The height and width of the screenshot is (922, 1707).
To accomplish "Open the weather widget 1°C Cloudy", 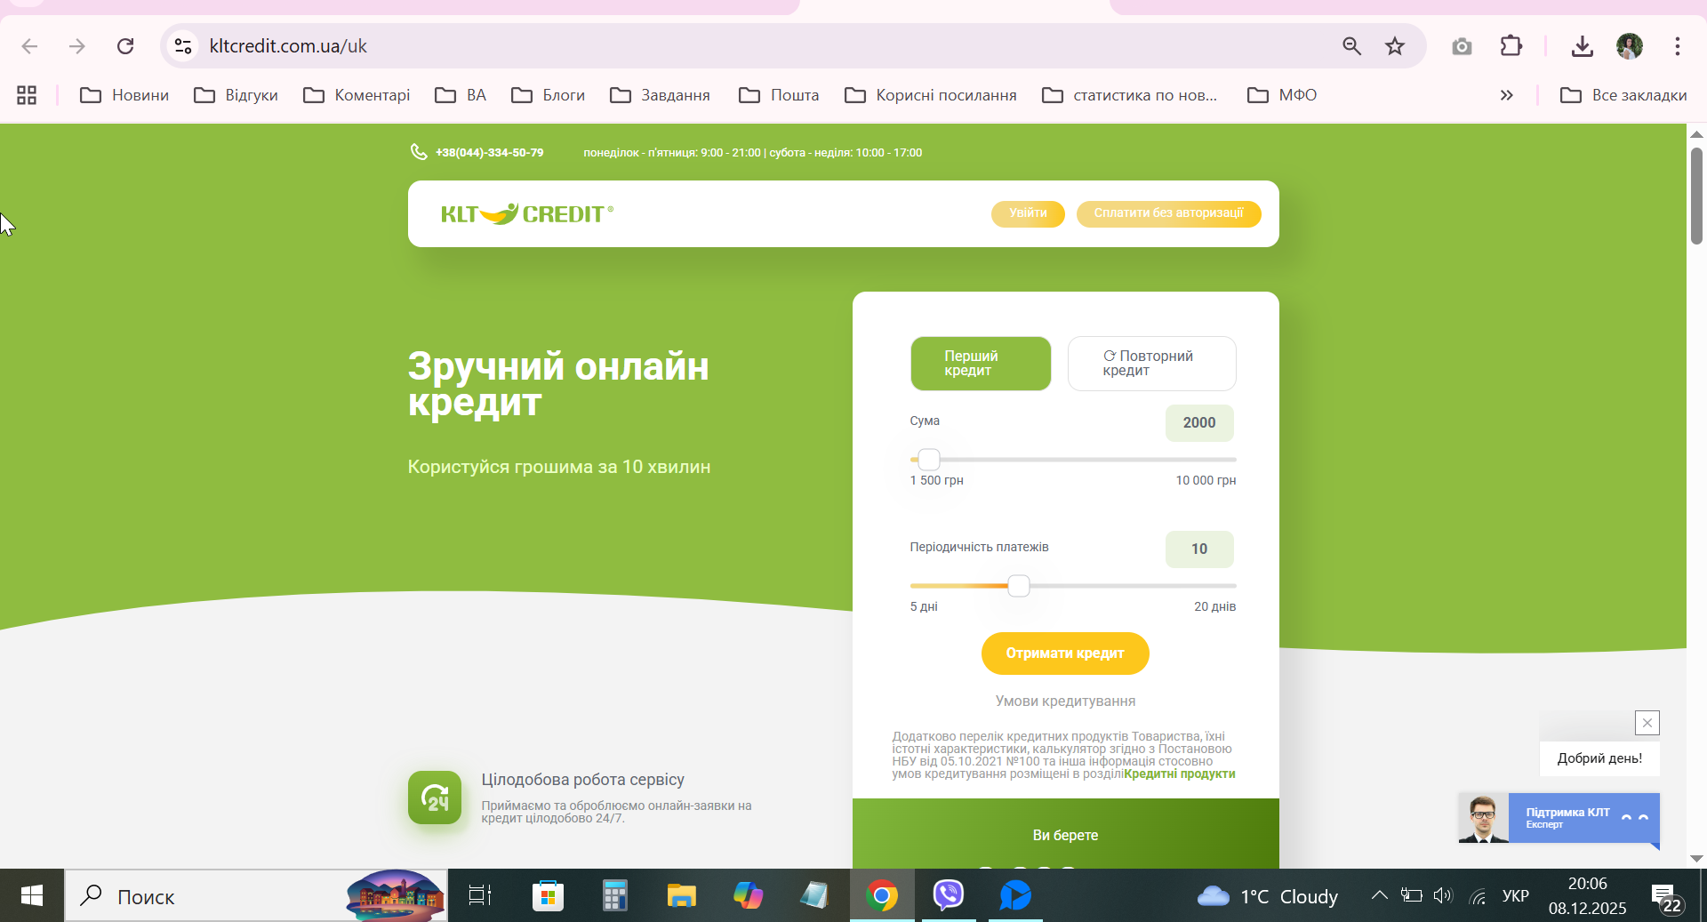I will pos(1268,896).
